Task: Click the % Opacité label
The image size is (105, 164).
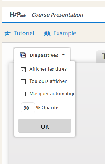Action: (x=47, y=108)
